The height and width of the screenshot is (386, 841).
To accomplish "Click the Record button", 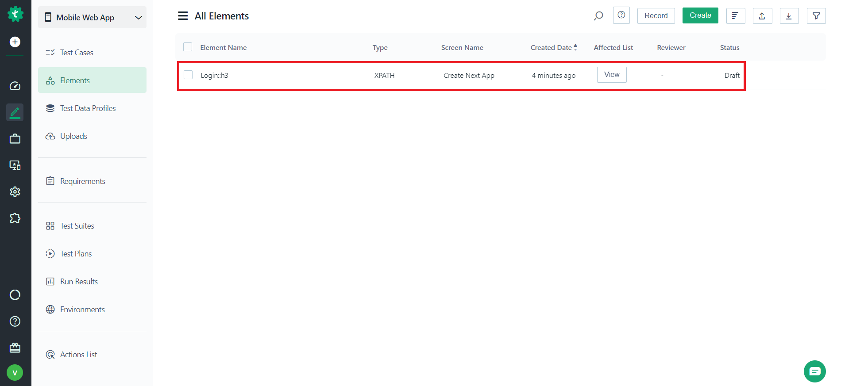I will tap(656, 16).
